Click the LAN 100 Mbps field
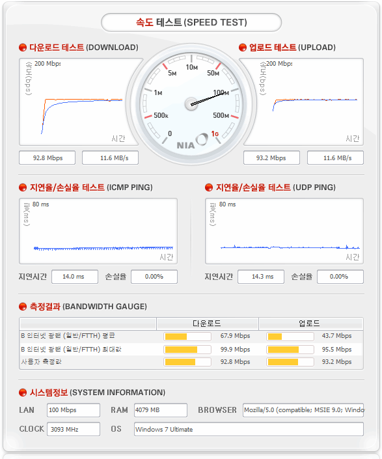This screenshot has height=459, width=382. (x=74, y=410)
